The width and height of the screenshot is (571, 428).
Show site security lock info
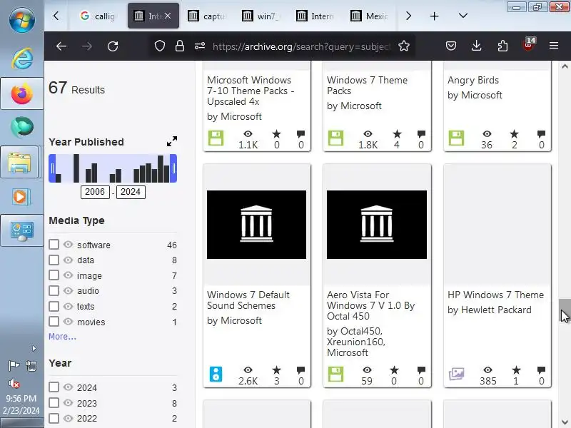[180, 46]
